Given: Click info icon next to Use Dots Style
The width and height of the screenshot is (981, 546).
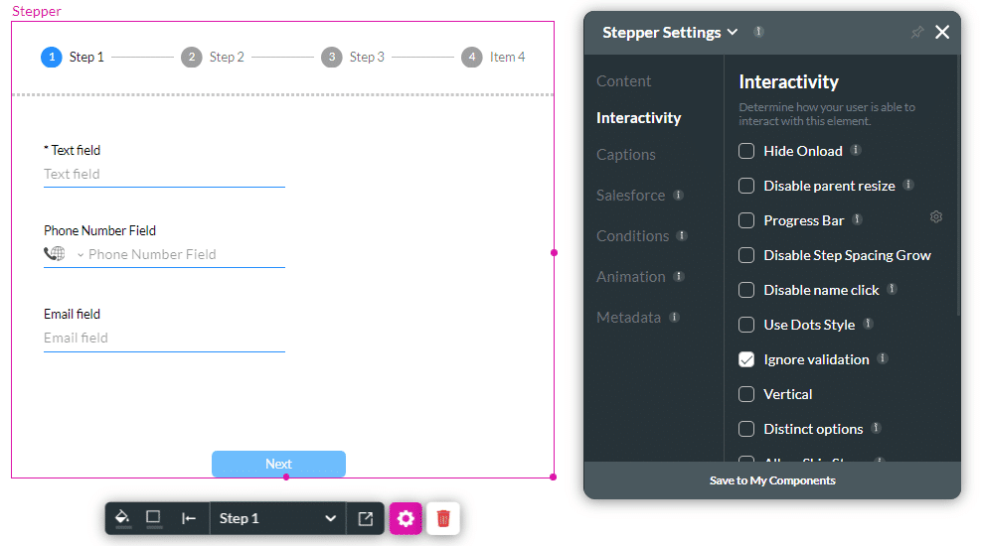Looking at the screenshot, I should click(868, 324).
